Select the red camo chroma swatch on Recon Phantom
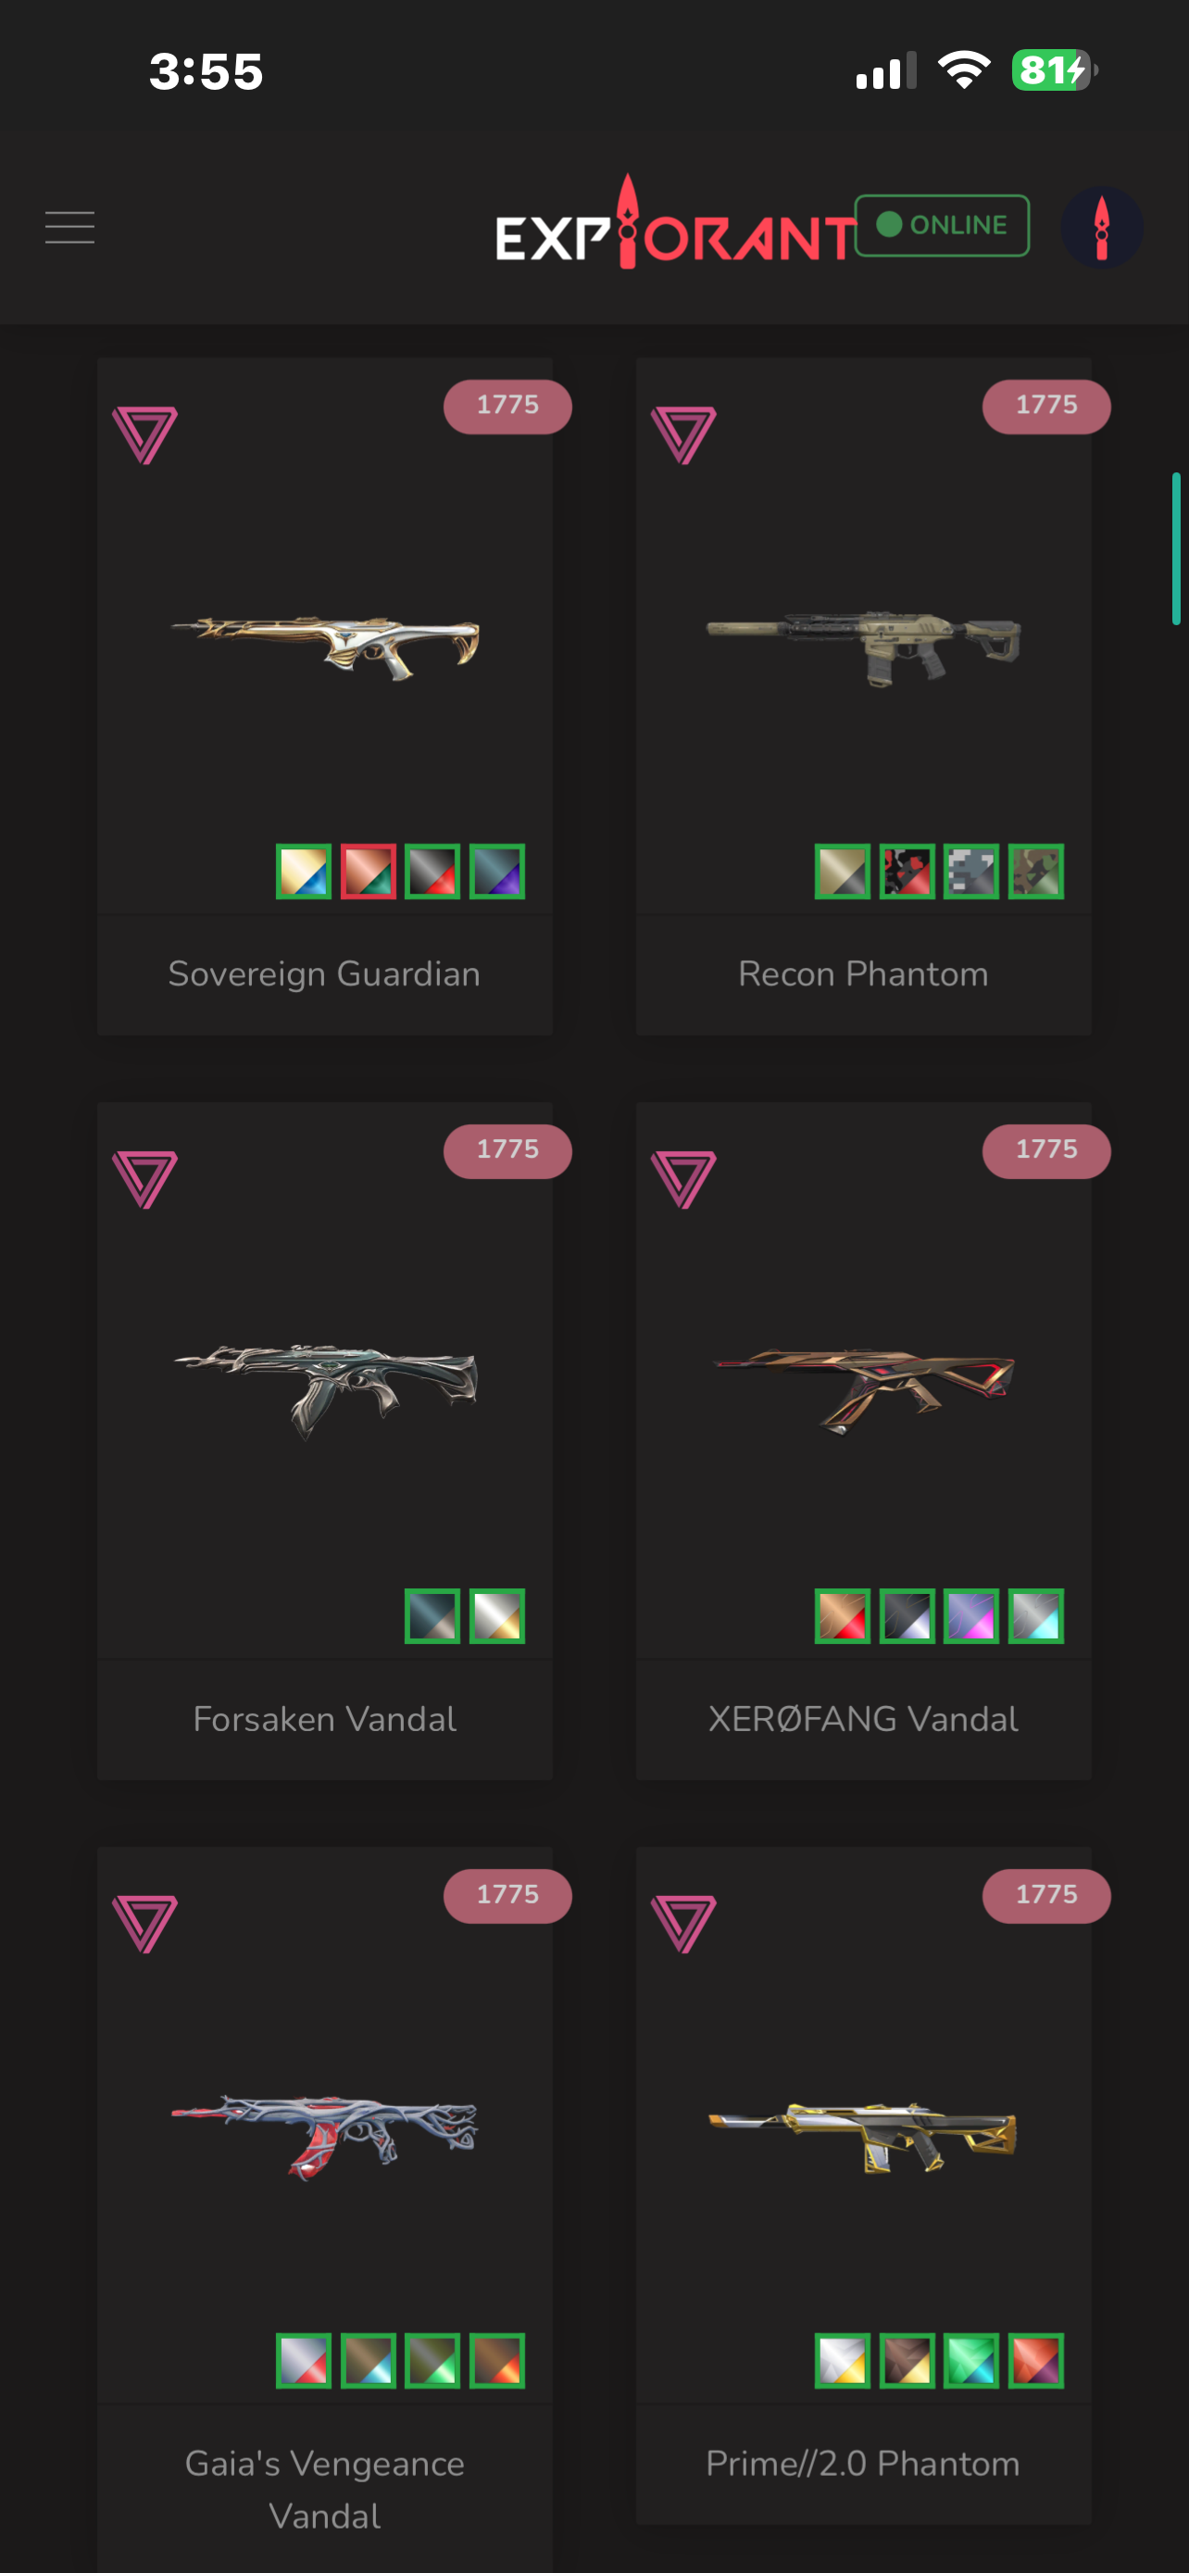Screen dimensions: 1189x2573 pos(907,872)
